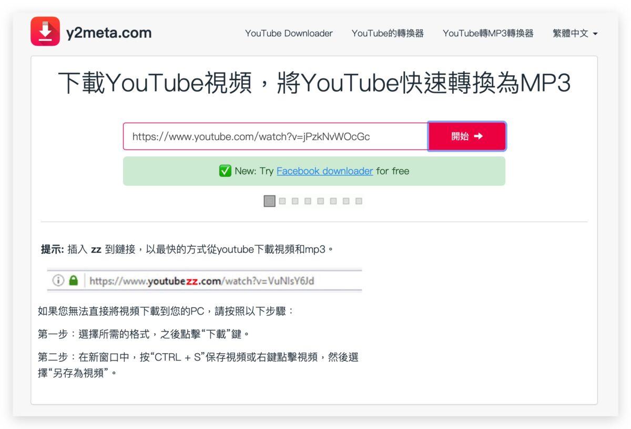Viewport: 631px width, 429px height.
Task: Expand the 繁體中文 language dropdown
Action: pos(575,33)
